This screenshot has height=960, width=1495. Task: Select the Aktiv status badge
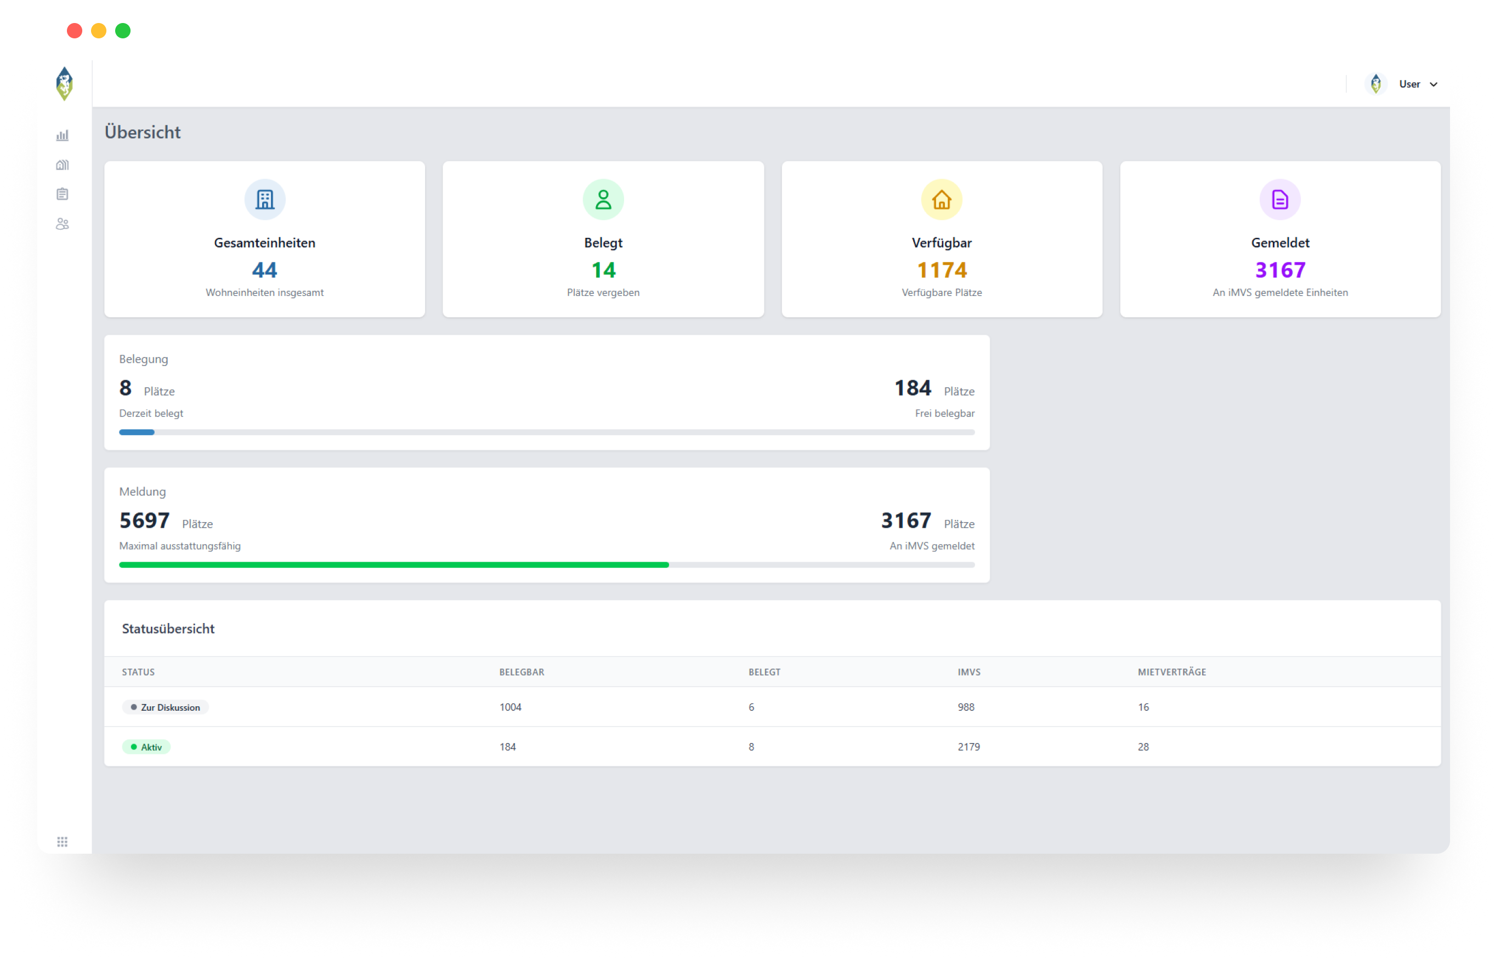tap(146, 747)
